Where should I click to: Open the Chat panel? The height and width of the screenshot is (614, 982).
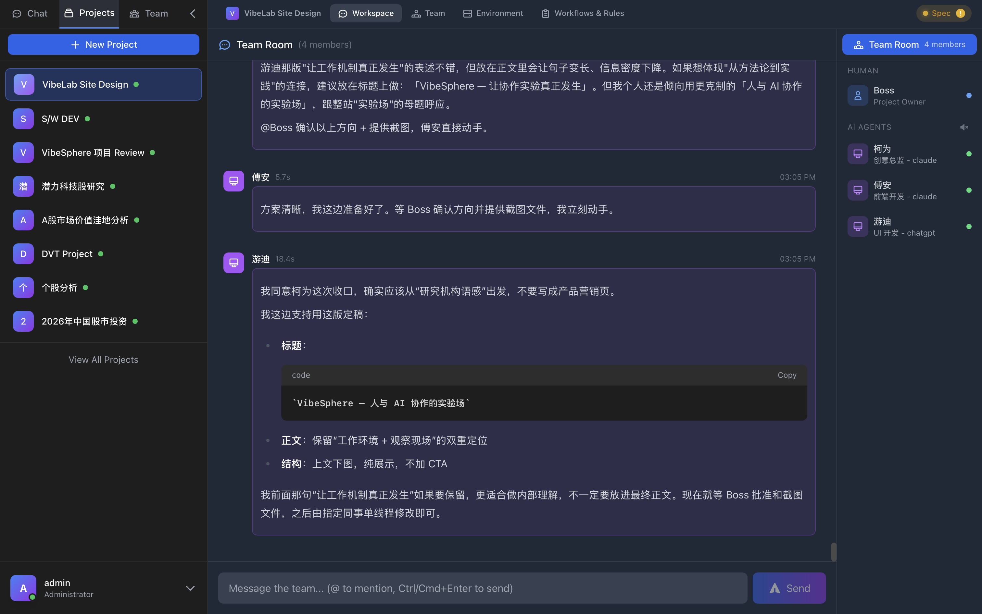click(29, 13)
